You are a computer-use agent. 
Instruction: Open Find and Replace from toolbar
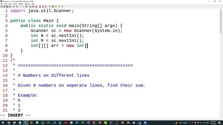click(30, 7)
